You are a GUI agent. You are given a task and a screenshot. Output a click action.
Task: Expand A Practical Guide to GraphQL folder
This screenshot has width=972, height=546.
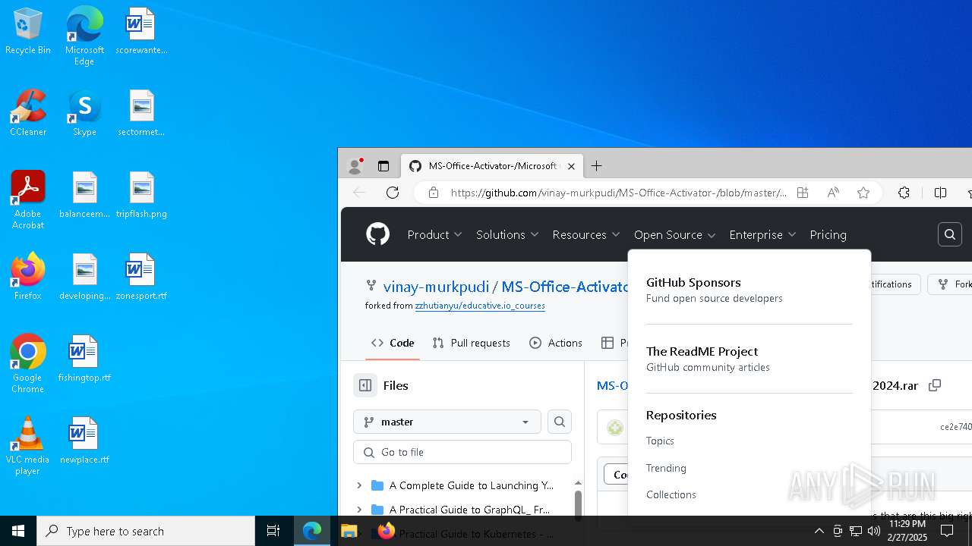pos(359,510)
